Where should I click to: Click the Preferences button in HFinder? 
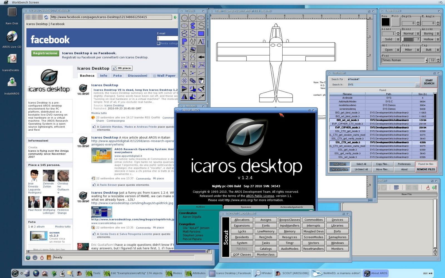404,164
